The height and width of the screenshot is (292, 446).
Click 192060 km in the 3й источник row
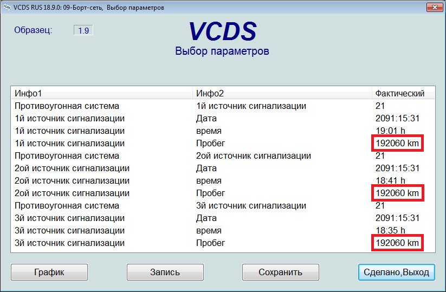coord(397,243)
